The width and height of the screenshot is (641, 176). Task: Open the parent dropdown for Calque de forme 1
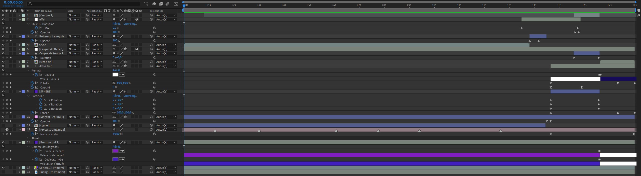tap(166, 53)
